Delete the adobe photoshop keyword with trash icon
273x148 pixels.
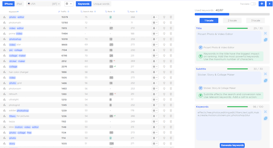[171, 111]
